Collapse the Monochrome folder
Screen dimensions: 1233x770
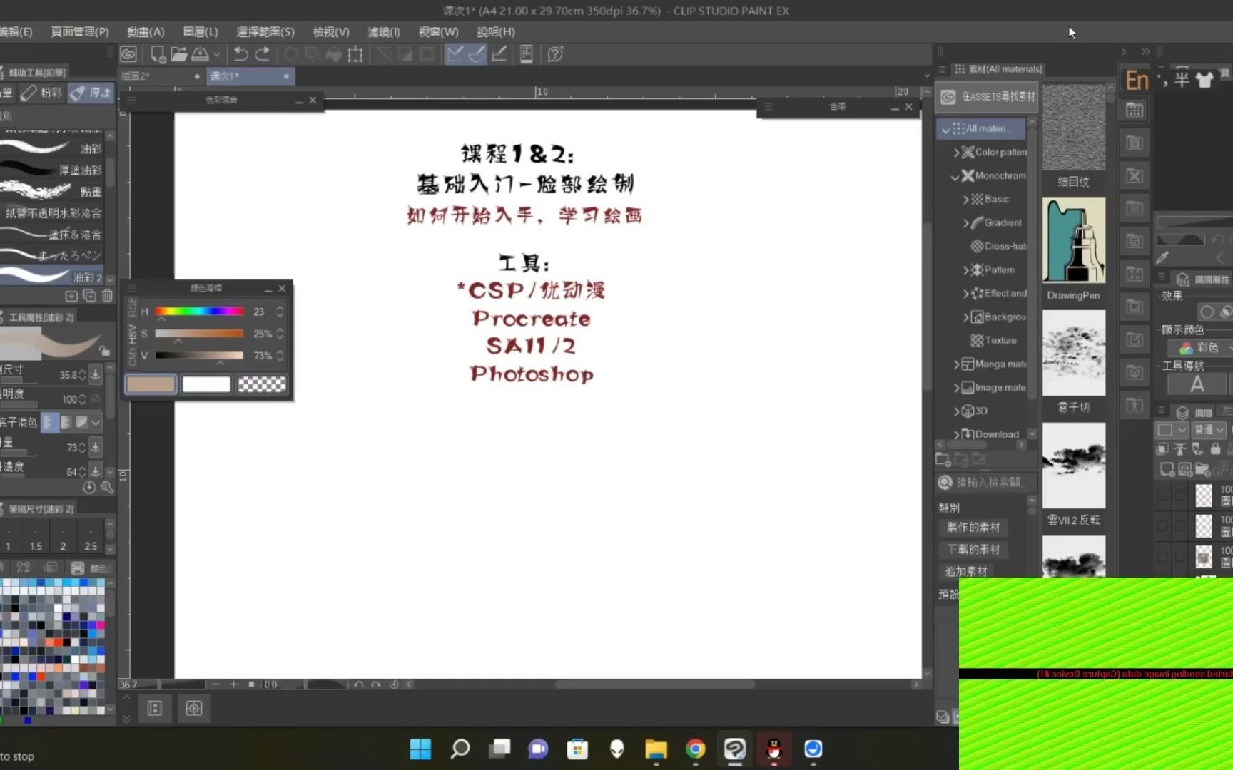(x=955, y=176)
